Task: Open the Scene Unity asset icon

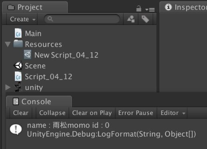Action: tap(18, 65)
